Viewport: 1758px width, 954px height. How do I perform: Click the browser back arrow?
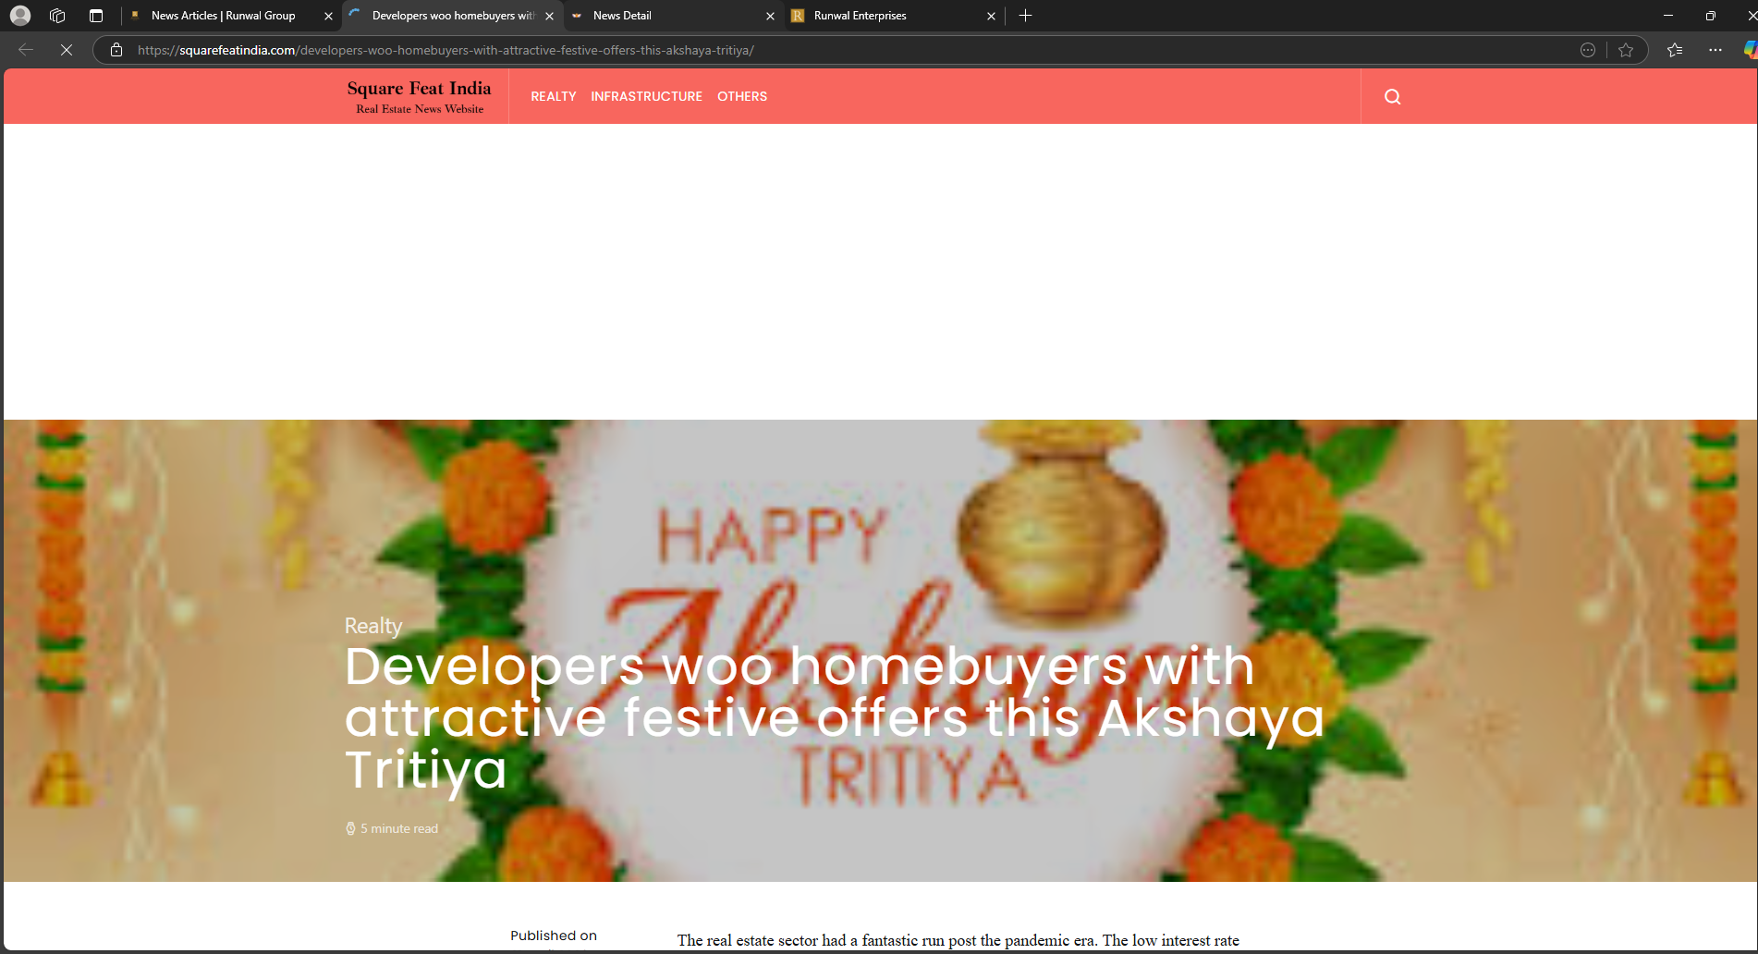coord(26,50)
